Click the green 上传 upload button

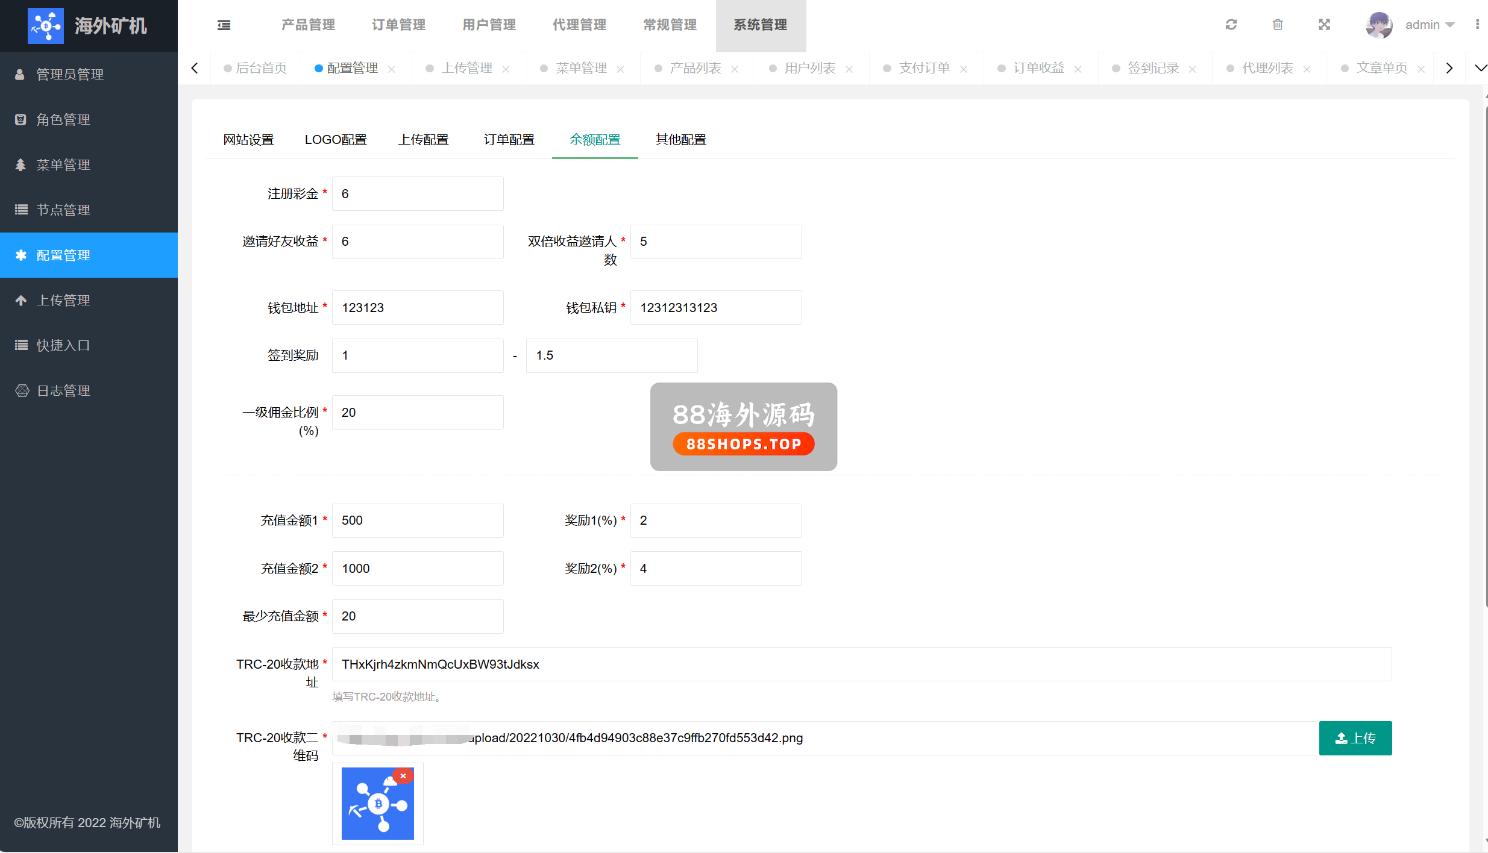(x=1355, y=738)
